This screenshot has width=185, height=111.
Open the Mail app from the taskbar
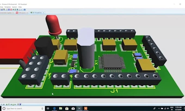[x=73, y=109]
